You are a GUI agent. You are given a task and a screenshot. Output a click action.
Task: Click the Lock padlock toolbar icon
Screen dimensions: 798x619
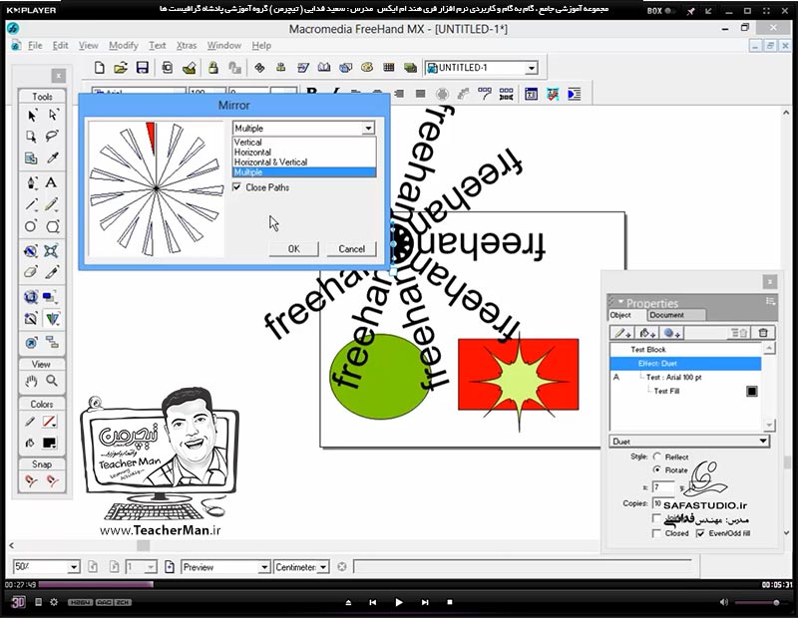click(212, 68)
